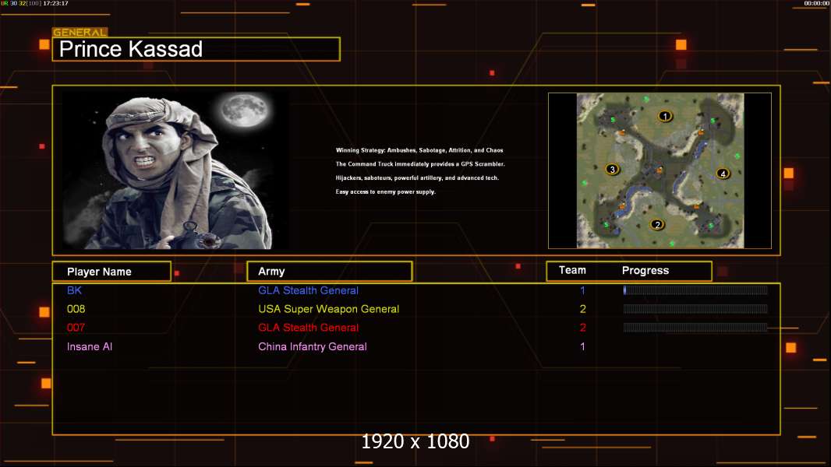Click start position marker 4 on the map

click(x=723, y=174)
